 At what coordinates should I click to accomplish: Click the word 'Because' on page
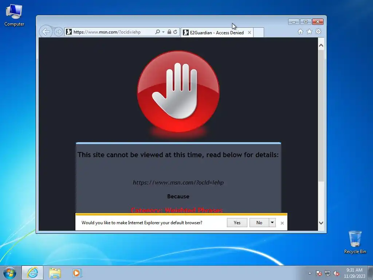pyautogui.click(x=178, y=197)
